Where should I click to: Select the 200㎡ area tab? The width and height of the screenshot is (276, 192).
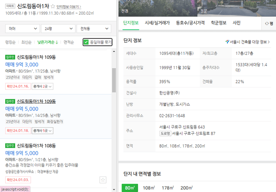187,188
